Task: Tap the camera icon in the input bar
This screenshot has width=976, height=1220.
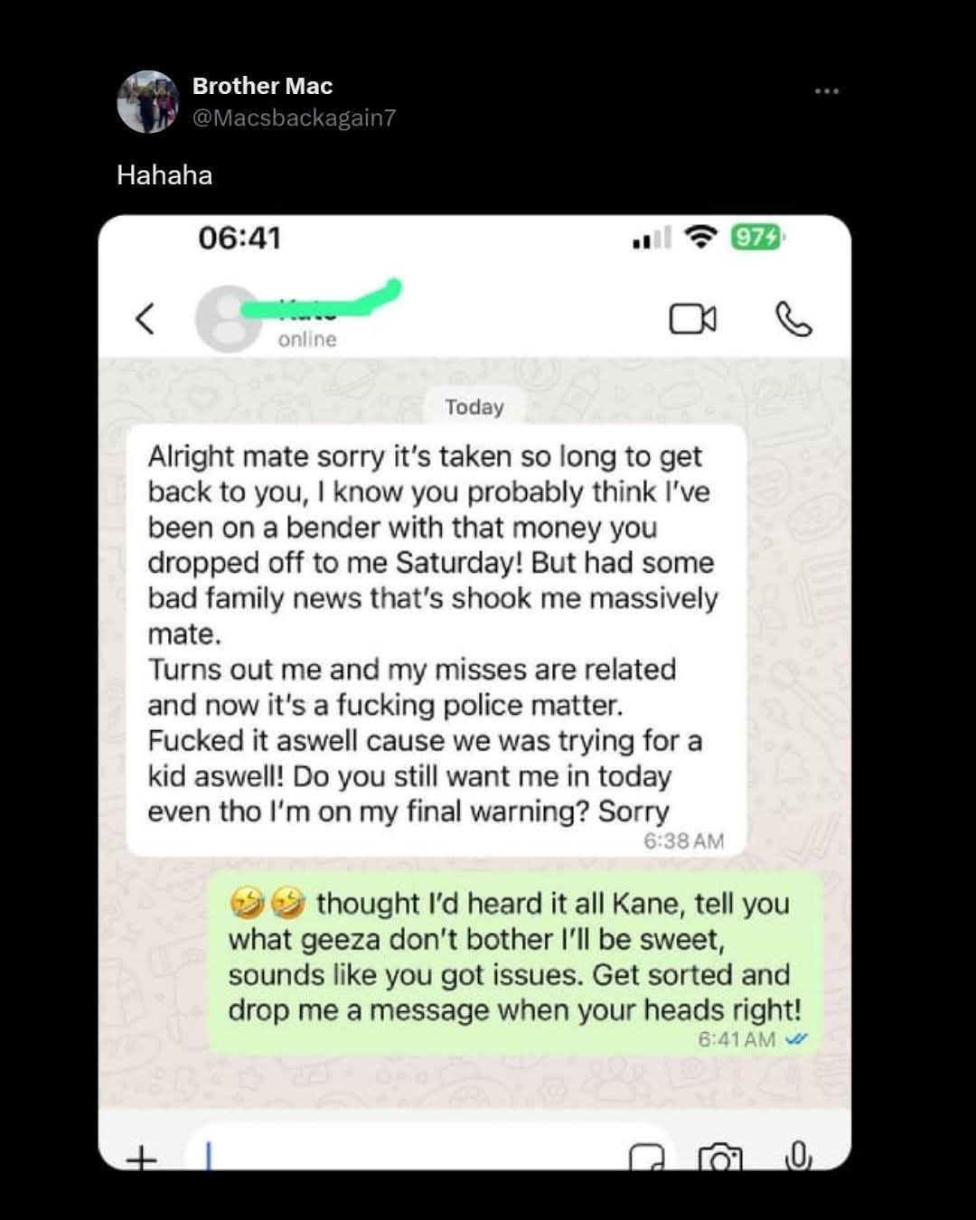Action: (720, 1156)
